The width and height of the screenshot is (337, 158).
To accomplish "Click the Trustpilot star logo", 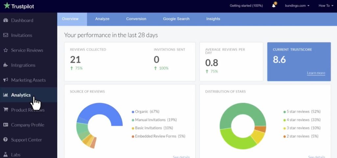I will [7, 6].
